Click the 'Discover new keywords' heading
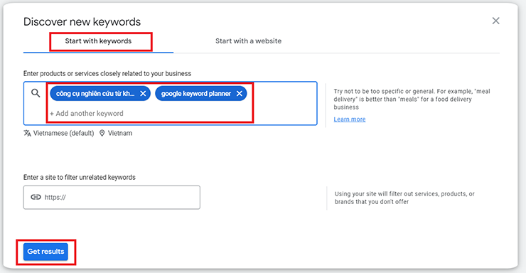Viewport: 526px width, 273px height. [x=82, y=22]
